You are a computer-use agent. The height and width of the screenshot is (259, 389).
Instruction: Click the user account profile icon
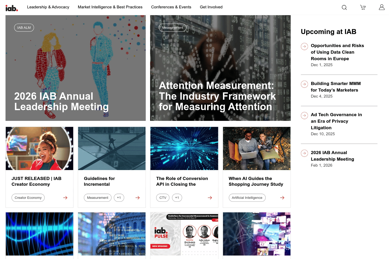pyautogui.click(x=382, y=7)
